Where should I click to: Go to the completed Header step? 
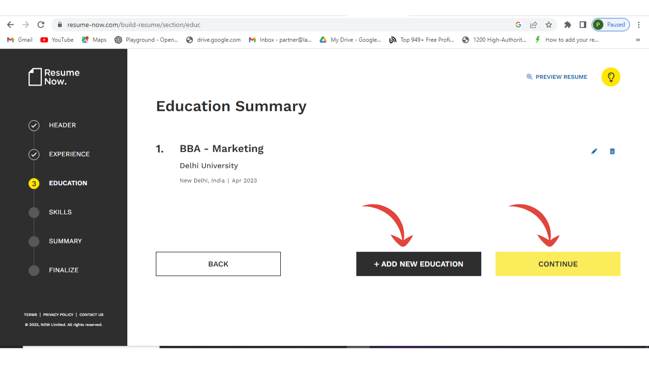pyautogui.click(x=62, y=125)
